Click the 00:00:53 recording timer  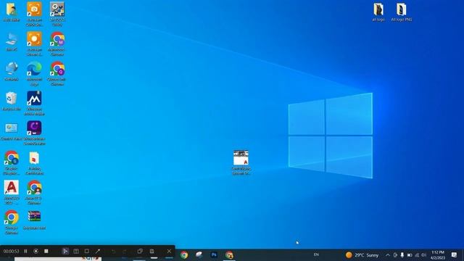pyautogui.click(x=12, y=252)
